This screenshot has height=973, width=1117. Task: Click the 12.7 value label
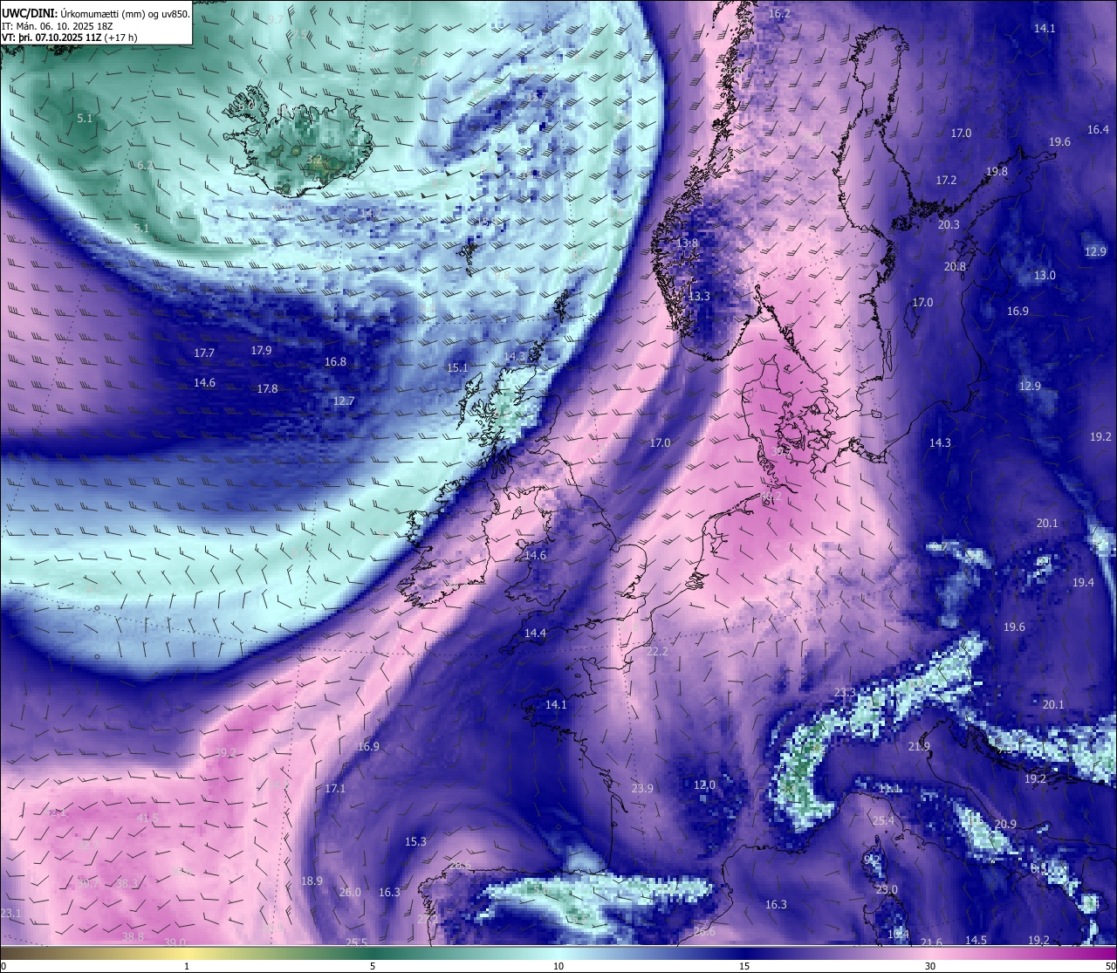pyautogui.click(x=344, y=402)
